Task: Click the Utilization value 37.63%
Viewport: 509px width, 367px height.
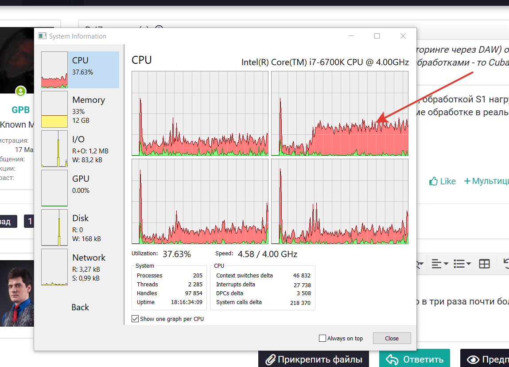Action: (177, 254)
